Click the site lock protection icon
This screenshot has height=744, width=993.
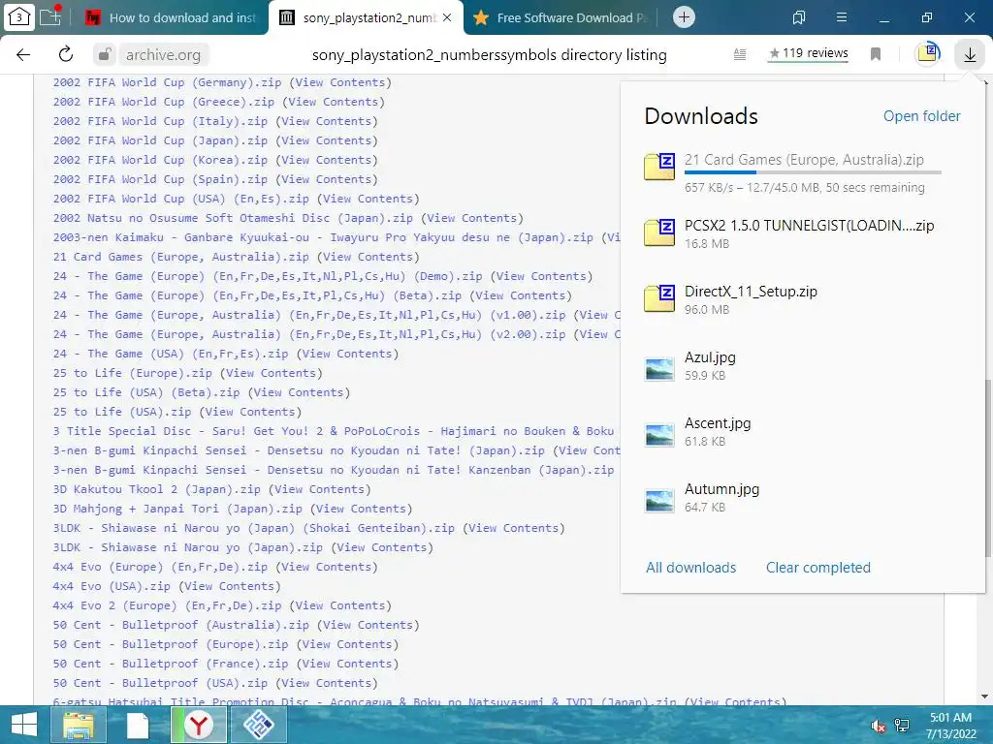[x=104, y=54]
